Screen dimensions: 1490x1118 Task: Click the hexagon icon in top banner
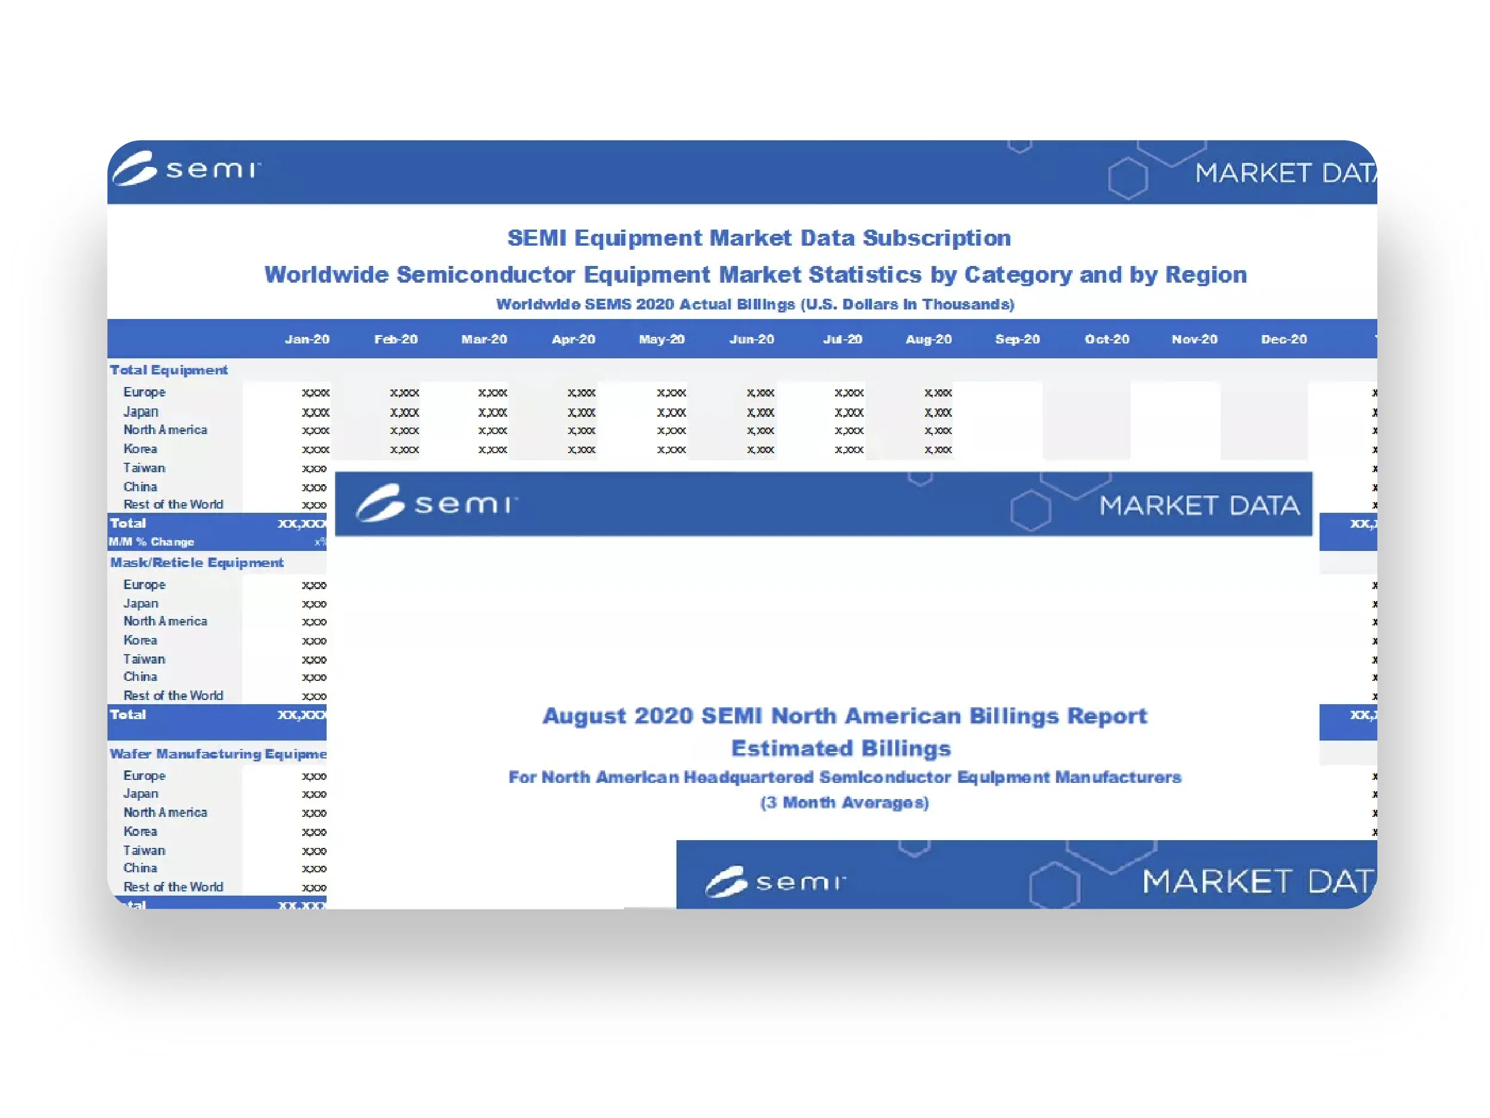click(1128, 179)
